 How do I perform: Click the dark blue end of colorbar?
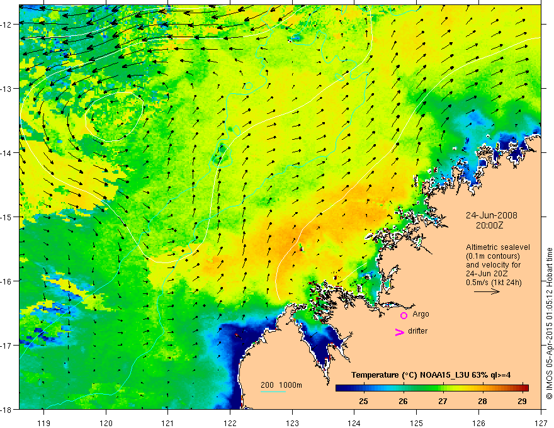click(x=341, y=388)
